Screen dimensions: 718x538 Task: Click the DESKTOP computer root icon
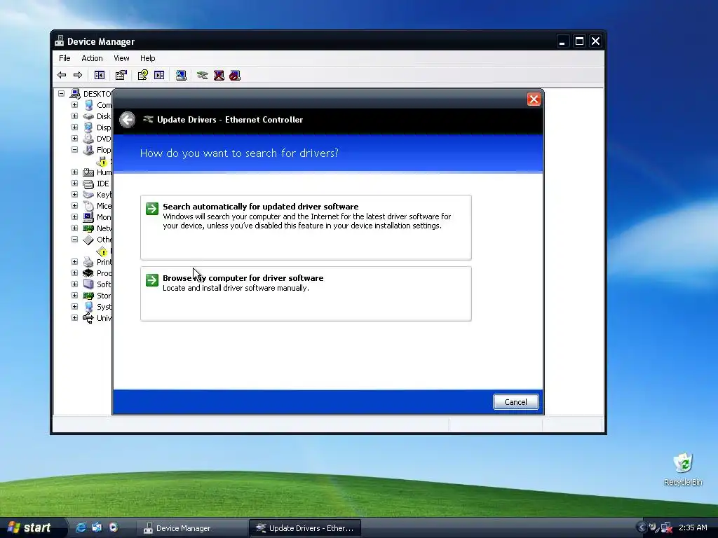75,94
